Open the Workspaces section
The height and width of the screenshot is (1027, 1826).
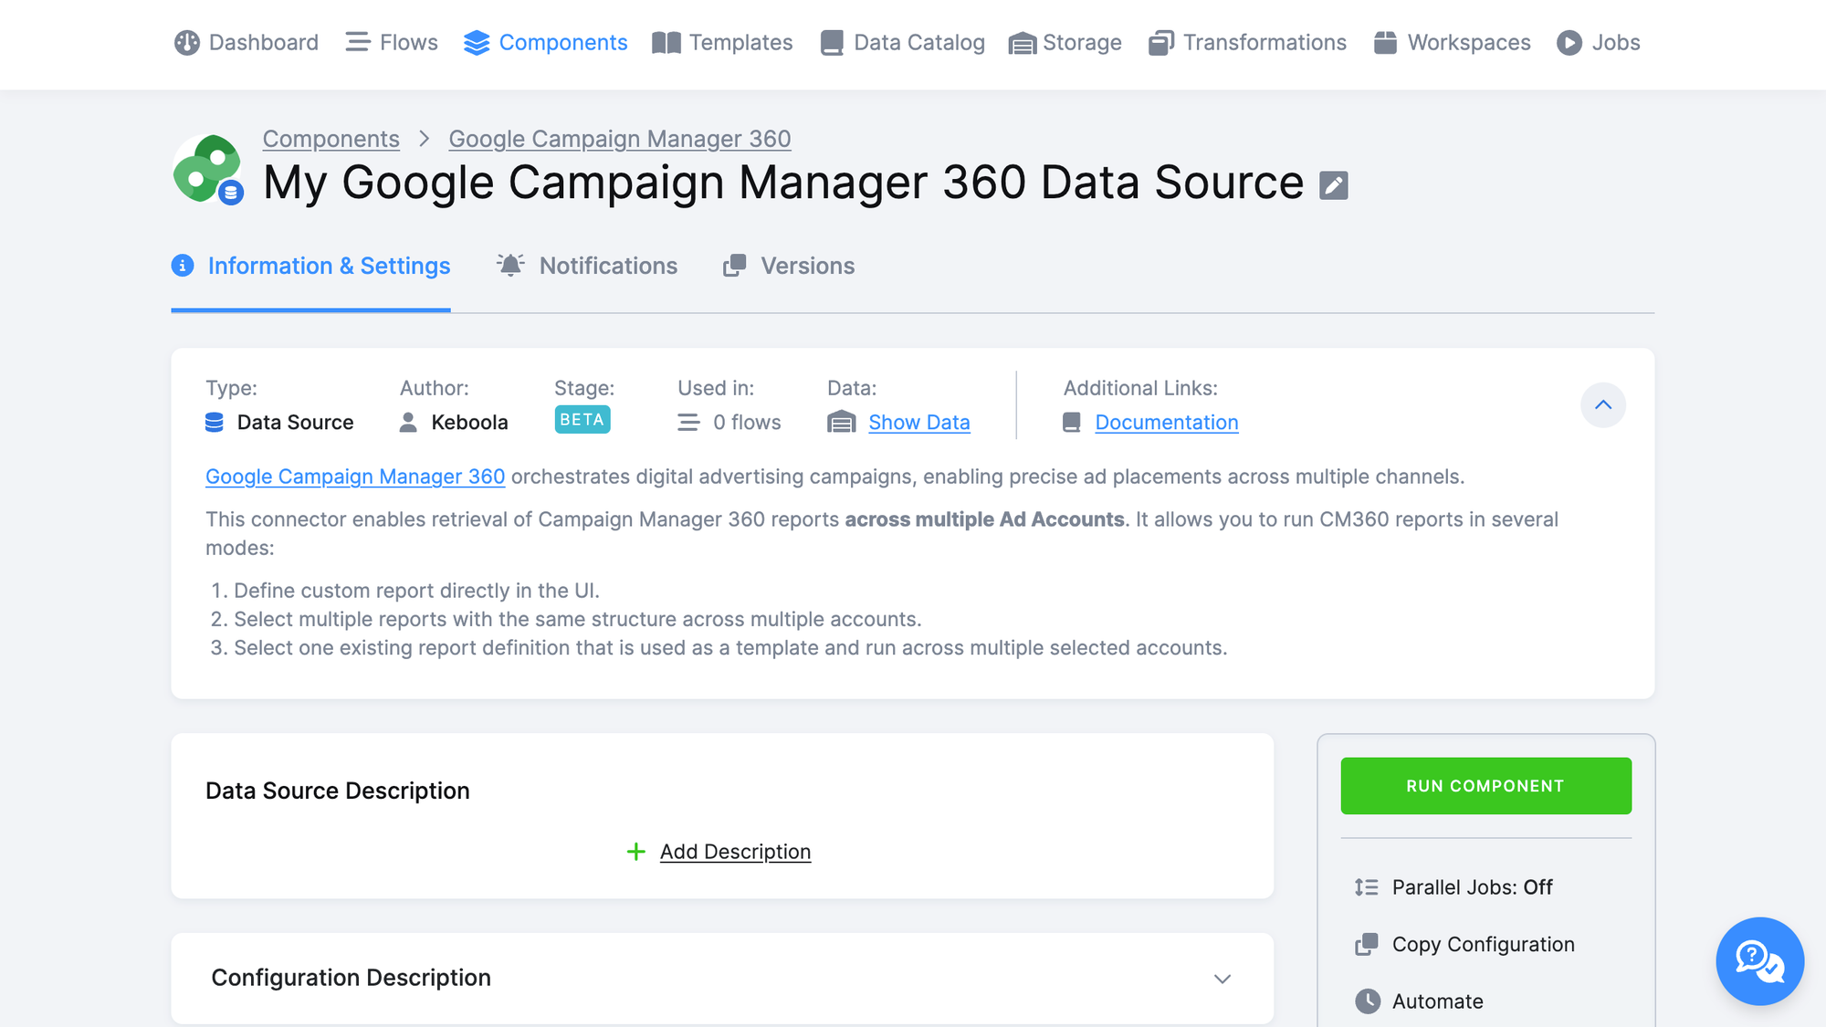[x=1452, y=42]
